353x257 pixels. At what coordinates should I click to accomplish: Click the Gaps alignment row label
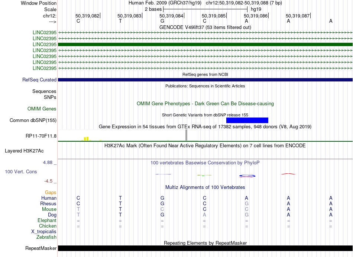click(x=51, y=192)
